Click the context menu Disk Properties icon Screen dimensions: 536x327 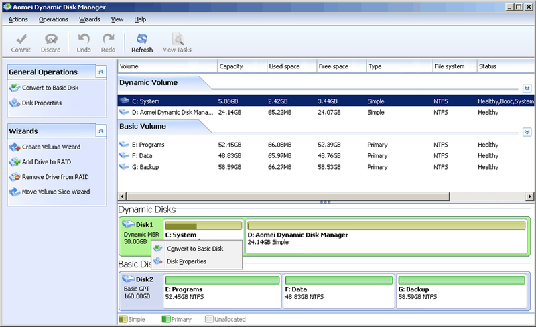click(158, 261)
